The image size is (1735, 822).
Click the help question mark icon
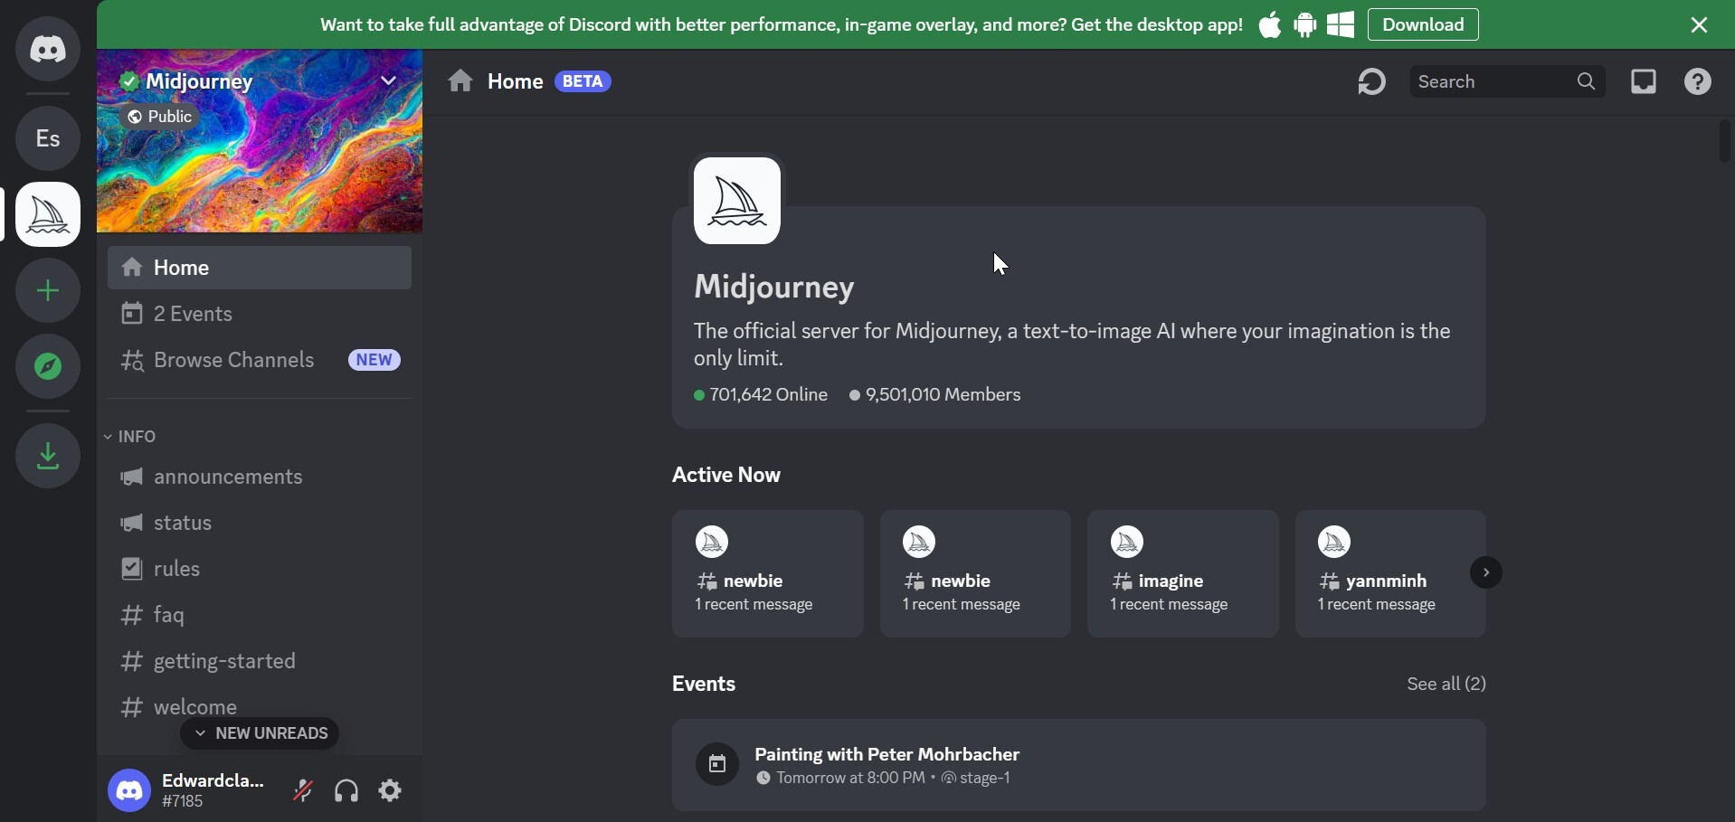[1699, 82]
